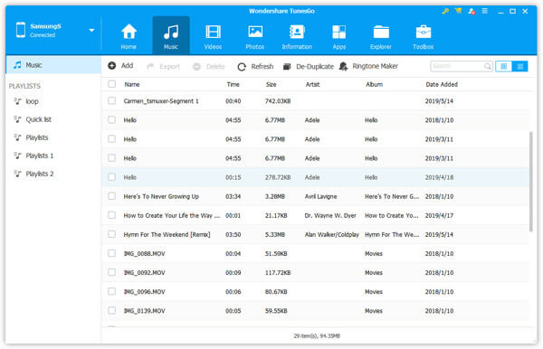This screenshot has width=543, height=349.
Task: Check the IMG_0088.MOV checkbox
Action: pyautogui.click(x=112, y=253)
